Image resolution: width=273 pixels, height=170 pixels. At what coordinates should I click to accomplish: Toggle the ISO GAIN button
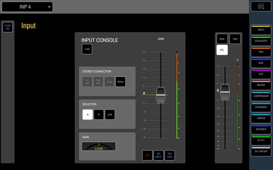click(170, 155)
